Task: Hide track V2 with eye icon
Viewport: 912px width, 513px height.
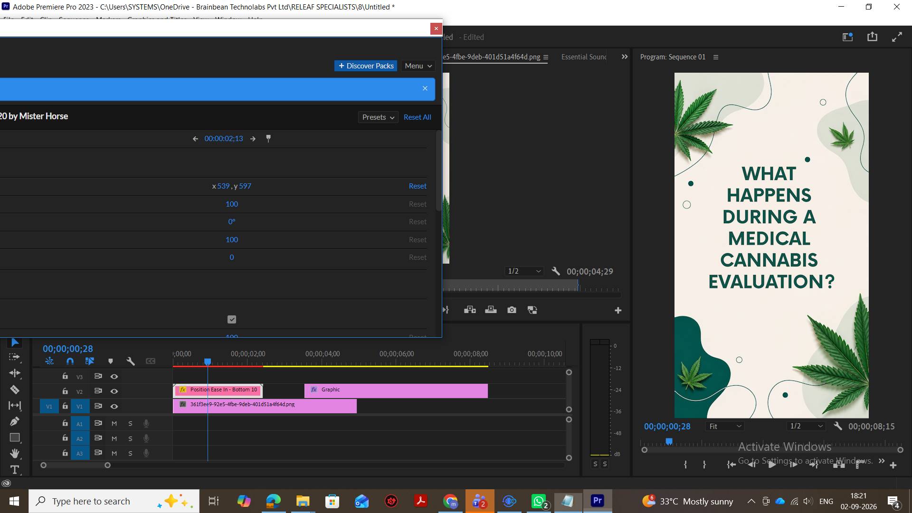Action: point(114,391)
